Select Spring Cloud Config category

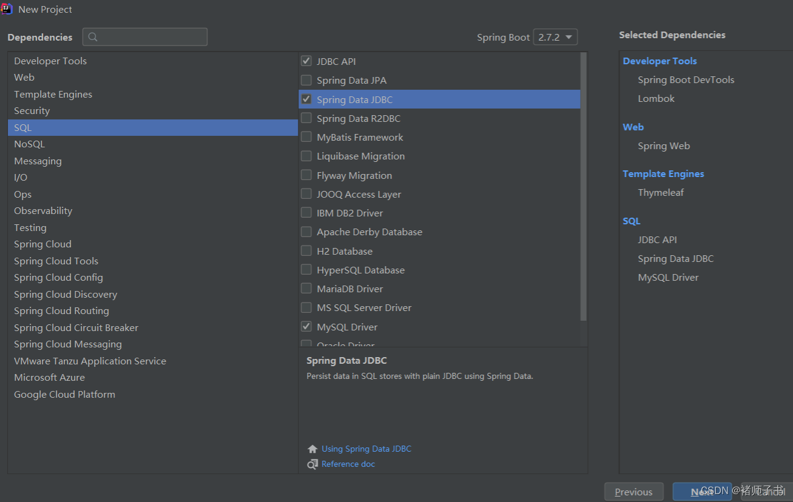[x=153, y=277]
